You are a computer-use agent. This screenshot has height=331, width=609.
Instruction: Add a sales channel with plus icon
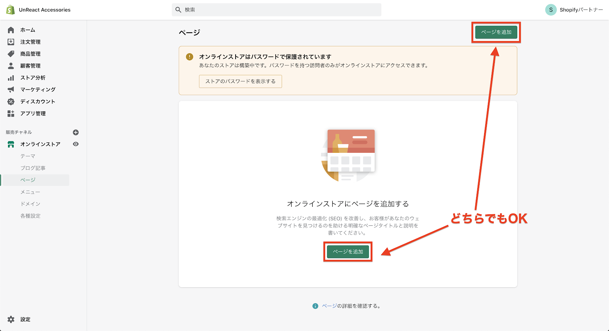click(x=76, y=132)
